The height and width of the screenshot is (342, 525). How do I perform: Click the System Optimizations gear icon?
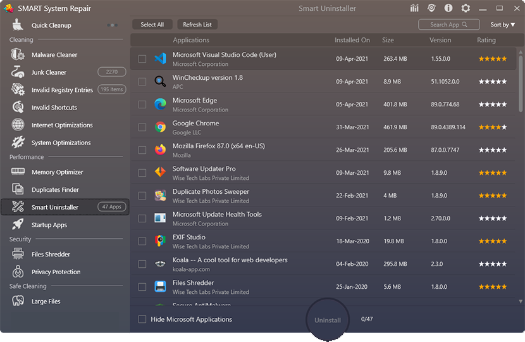18,142
